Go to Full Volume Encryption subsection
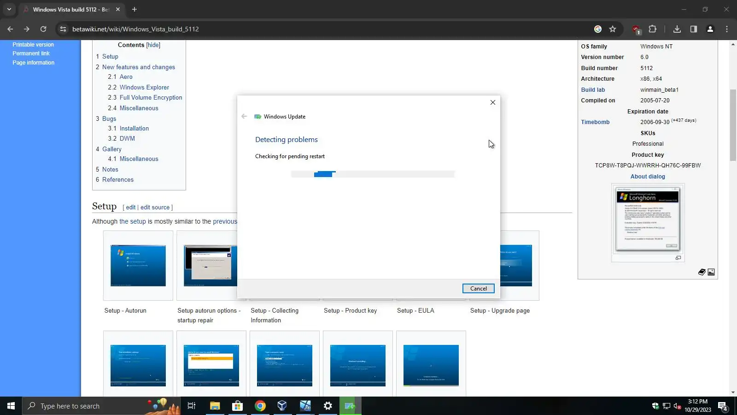The image size is (737, 415). tap(151, 98)
